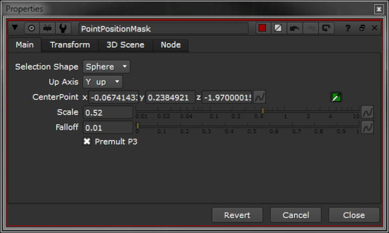
Task: Float the properties panel window icon
Action: 363,28
